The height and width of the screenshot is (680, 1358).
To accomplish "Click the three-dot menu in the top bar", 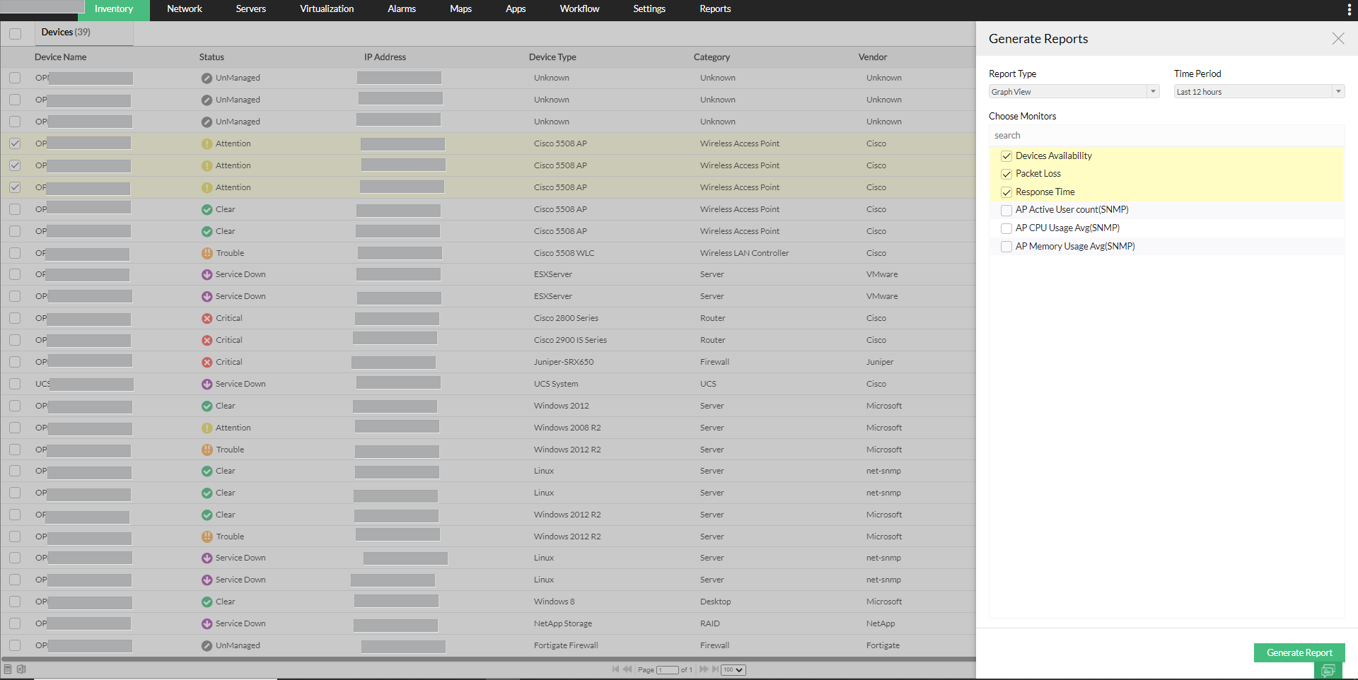I will click(x=1350, y=9).
